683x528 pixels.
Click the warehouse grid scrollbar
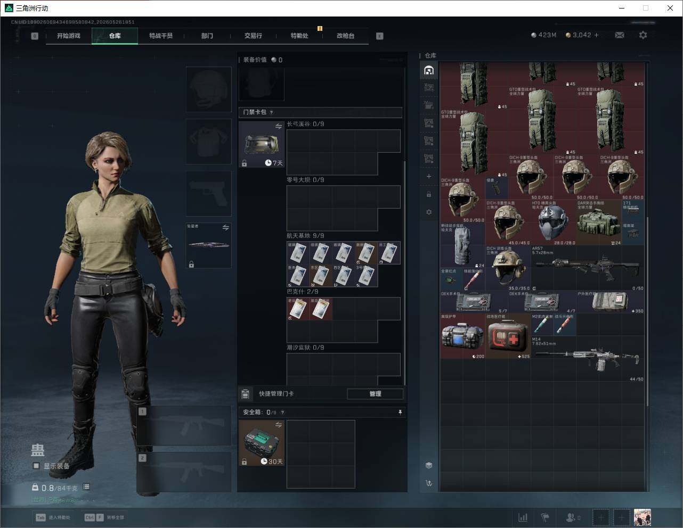coord(647,311)
